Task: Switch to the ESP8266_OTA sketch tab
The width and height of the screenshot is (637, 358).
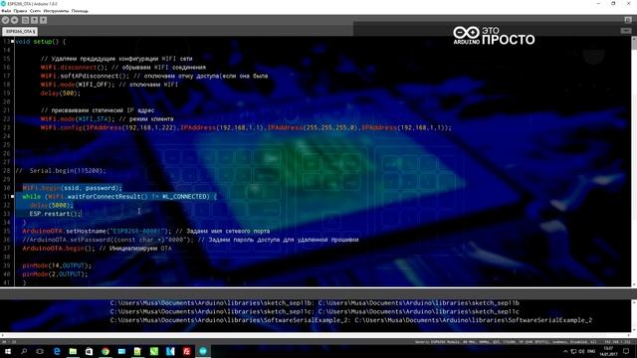Action: click(20, 31)
